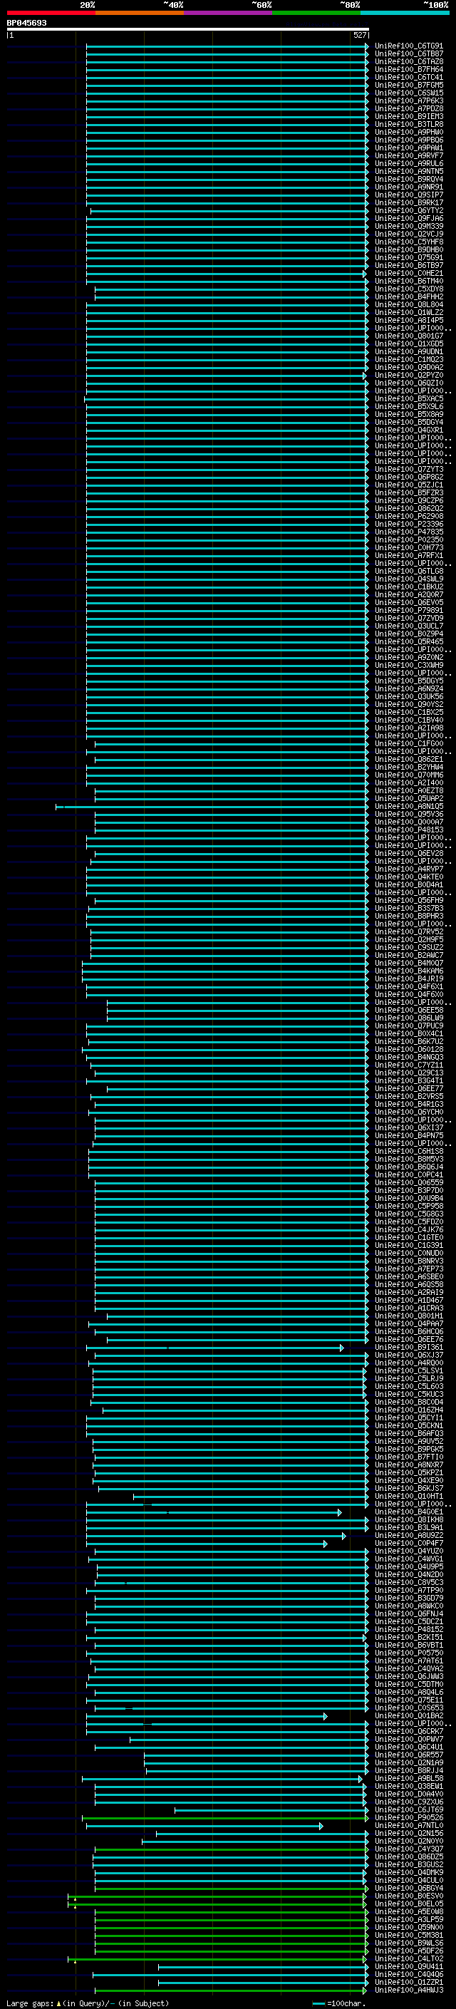The image size is (456, 2009).
Task: Click the UniRef100_B0ESV0 label
Action: (x=408, y=1896)
